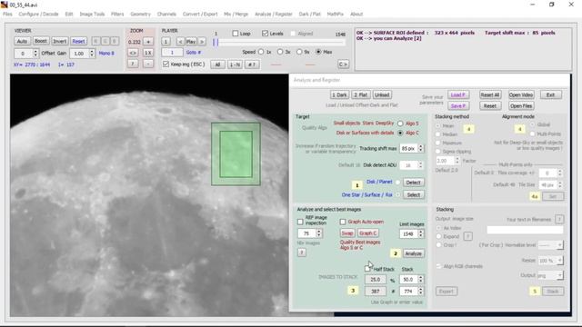The height and width of the screenshot is (327, 582).
Task: Choose Multi-Points alignment mode
Action: point(533,134)
